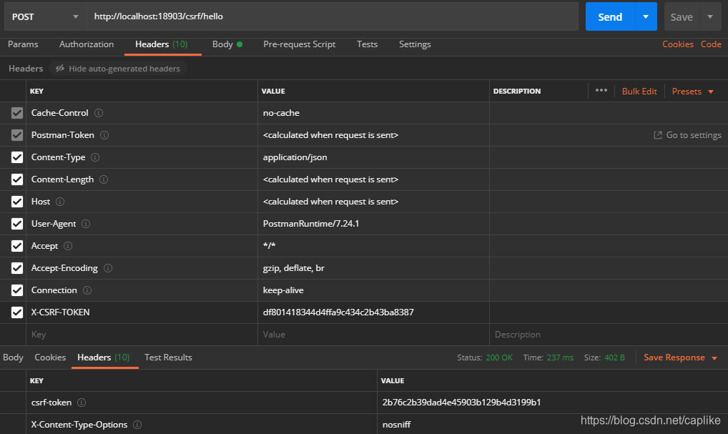This screenshot has width=728, height=434.
Task: Click the more actions ellipsis icon above Description
Action: pos(601,91)
